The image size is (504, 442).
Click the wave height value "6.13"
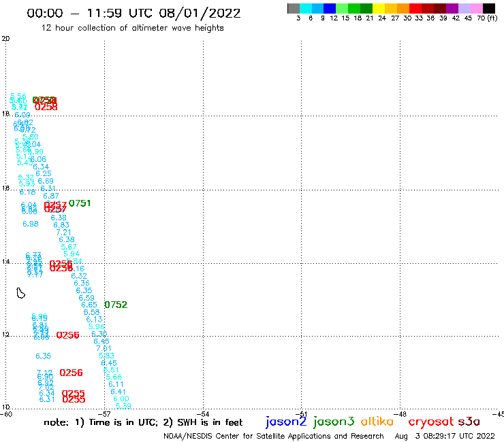tap(94, 320)
